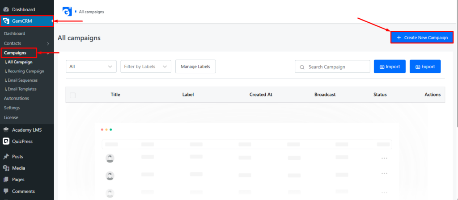This screenshot has width=458, height=200.
Task: Open the Media menu label
Action: point(19,168)
